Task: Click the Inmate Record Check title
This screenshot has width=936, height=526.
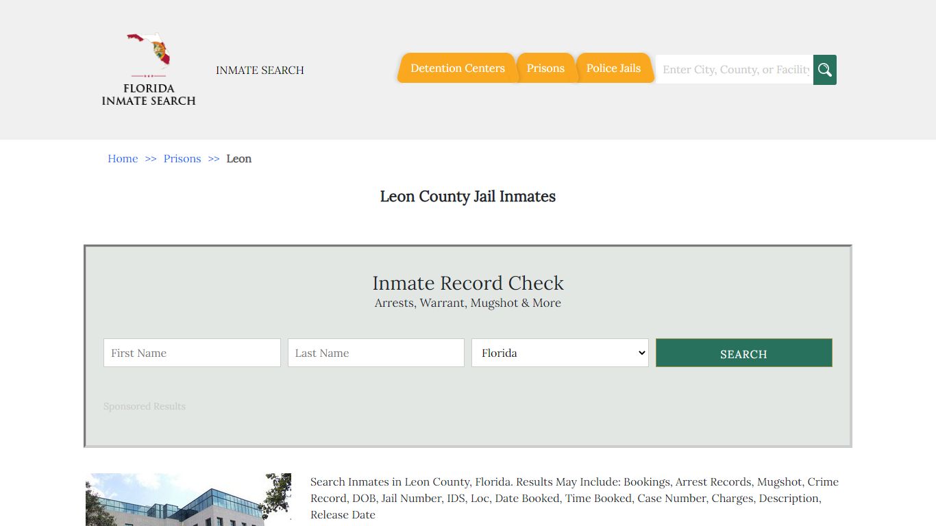Action: tap(468, 283)
